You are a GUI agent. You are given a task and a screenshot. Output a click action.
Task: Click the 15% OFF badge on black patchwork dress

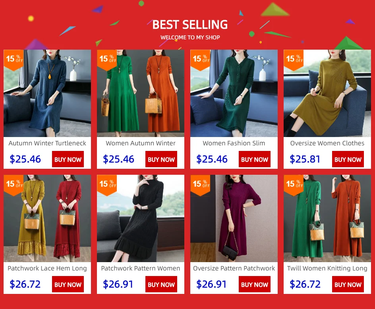[107, 185]
